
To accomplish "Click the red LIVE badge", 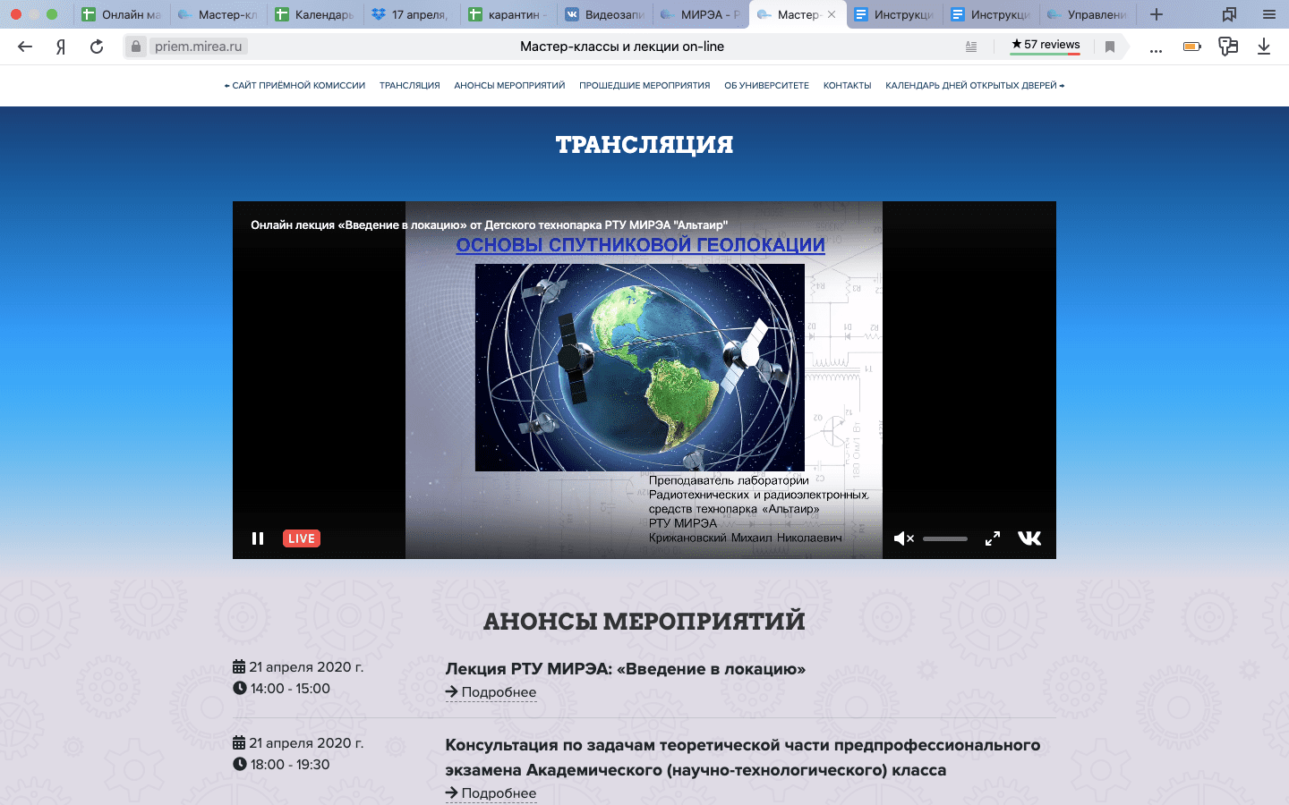I will [x=302, y=538].
